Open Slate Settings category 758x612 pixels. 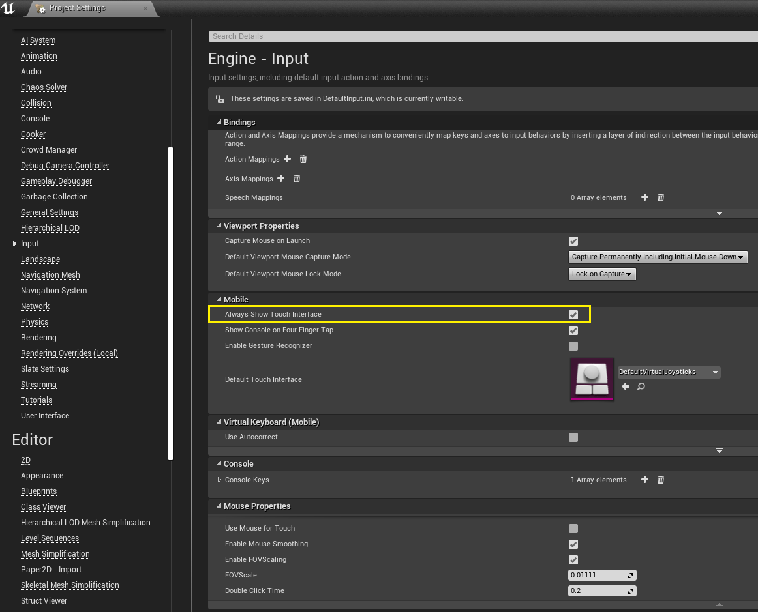(x=45, y=369)
